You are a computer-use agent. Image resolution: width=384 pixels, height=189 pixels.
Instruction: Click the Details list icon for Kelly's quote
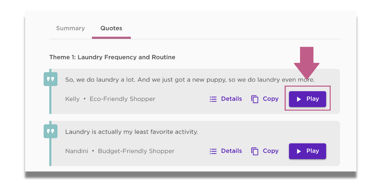tap(213, 99)
